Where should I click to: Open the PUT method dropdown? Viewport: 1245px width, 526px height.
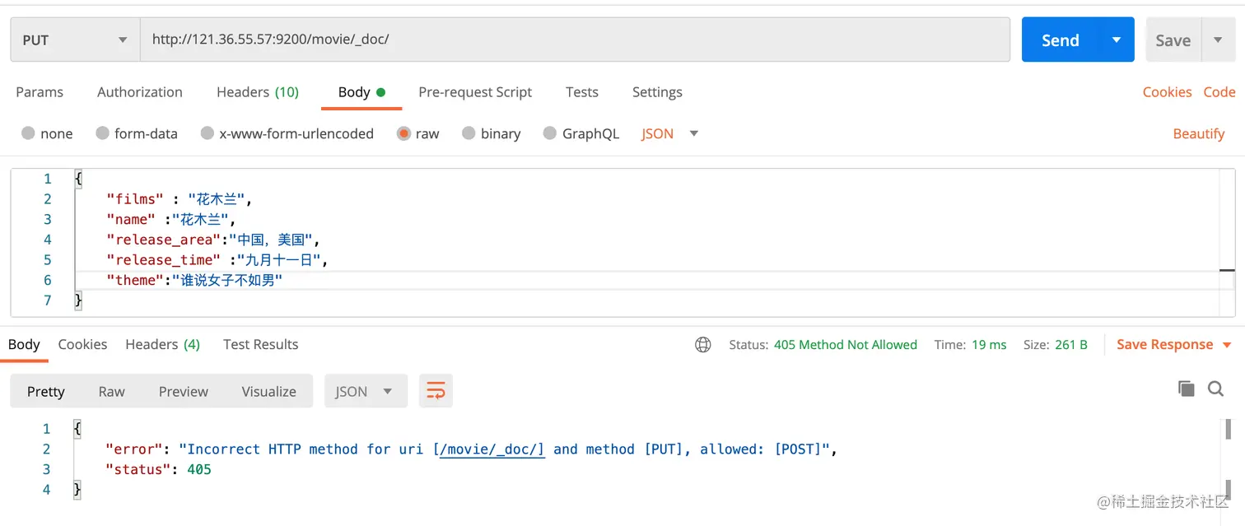pos(75,40)
